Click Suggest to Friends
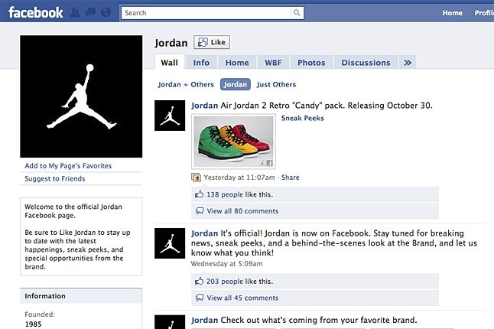This screenshot has width=494, height=329. (x=55, y=179)
